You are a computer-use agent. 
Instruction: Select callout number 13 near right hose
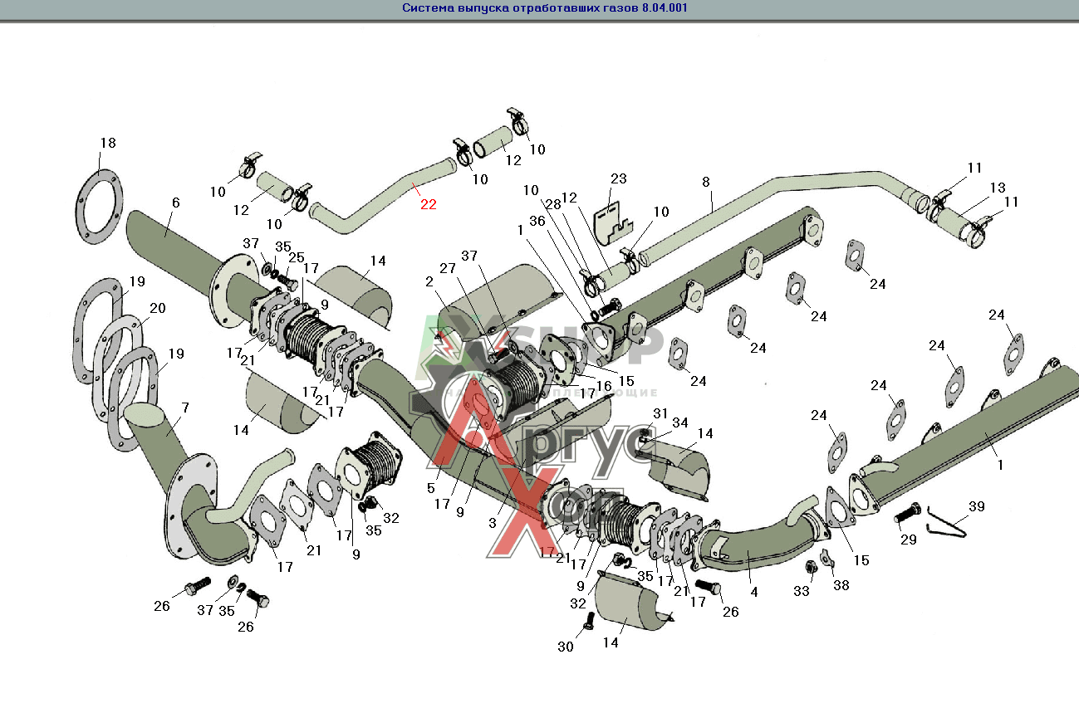click(x=997, y=188)
